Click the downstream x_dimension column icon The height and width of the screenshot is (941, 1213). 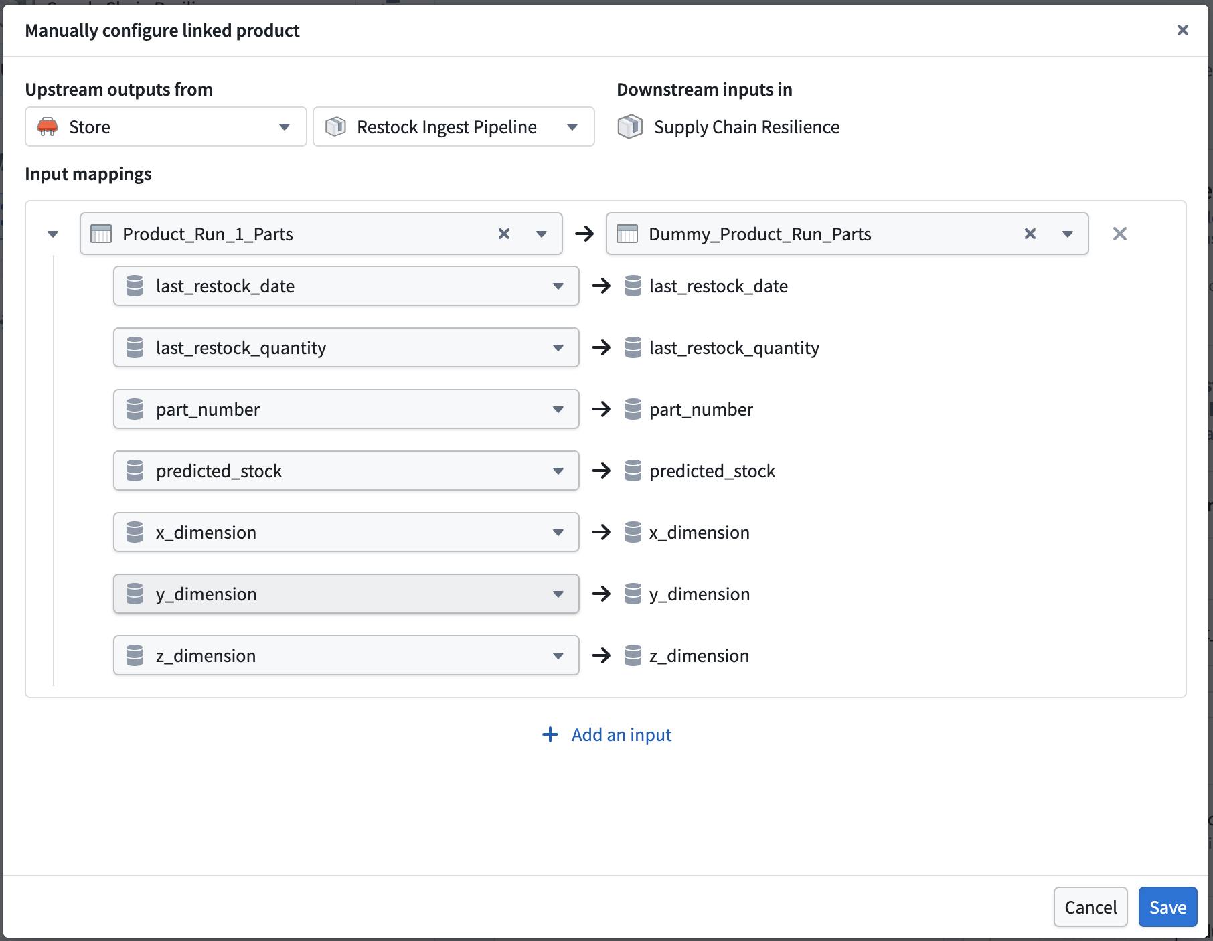click(633, 532)
